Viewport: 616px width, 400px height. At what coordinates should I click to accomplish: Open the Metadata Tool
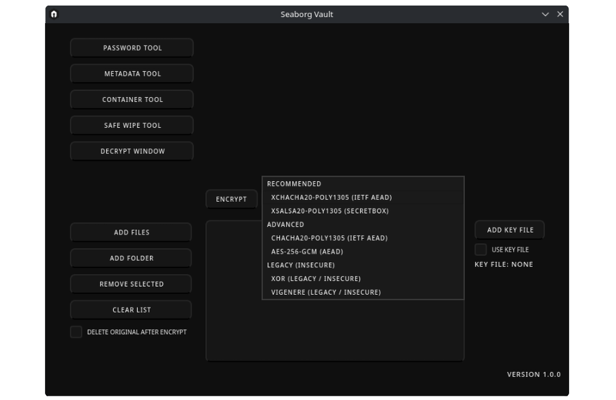click(x=132, y=74)
